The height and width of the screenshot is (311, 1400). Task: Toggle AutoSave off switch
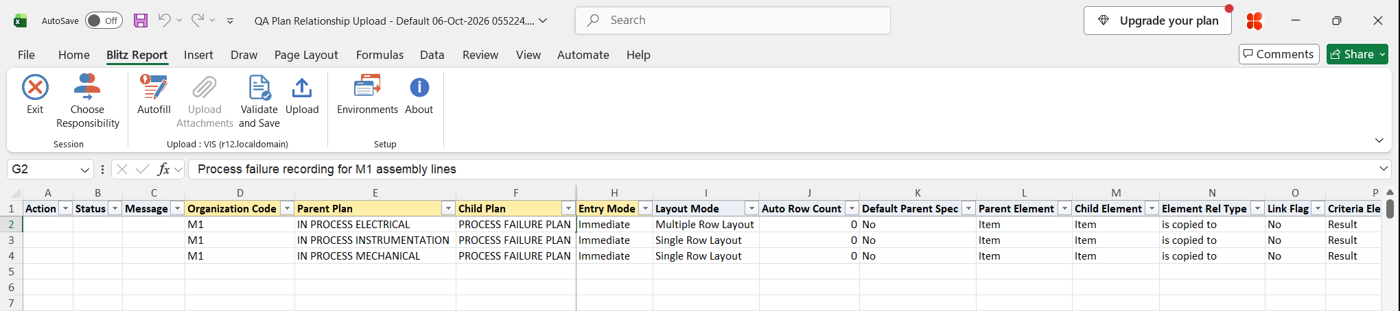click(104, 21)
